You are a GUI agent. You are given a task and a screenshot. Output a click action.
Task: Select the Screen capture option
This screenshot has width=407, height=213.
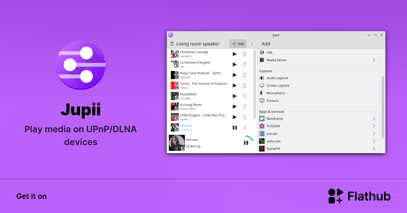tap(277, 86)
